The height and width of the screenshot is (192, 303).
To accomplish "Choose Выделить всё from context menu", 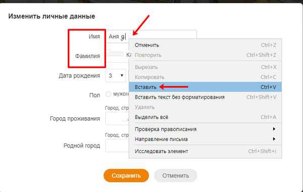I will click(x=205, y=117).
